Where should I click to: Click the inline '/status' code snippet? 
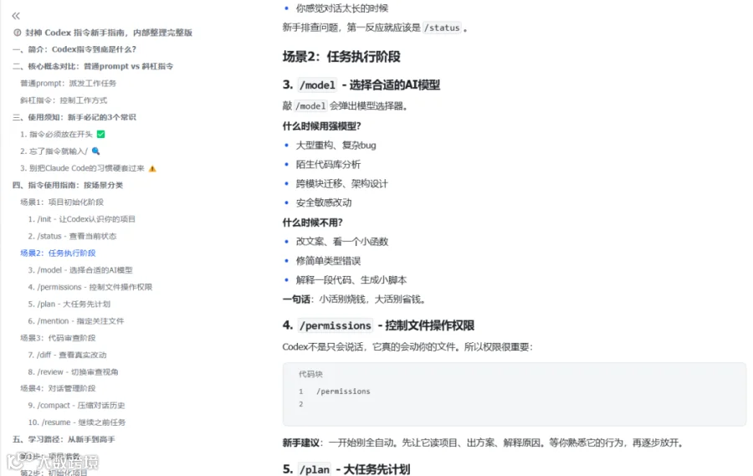(442, 28)
